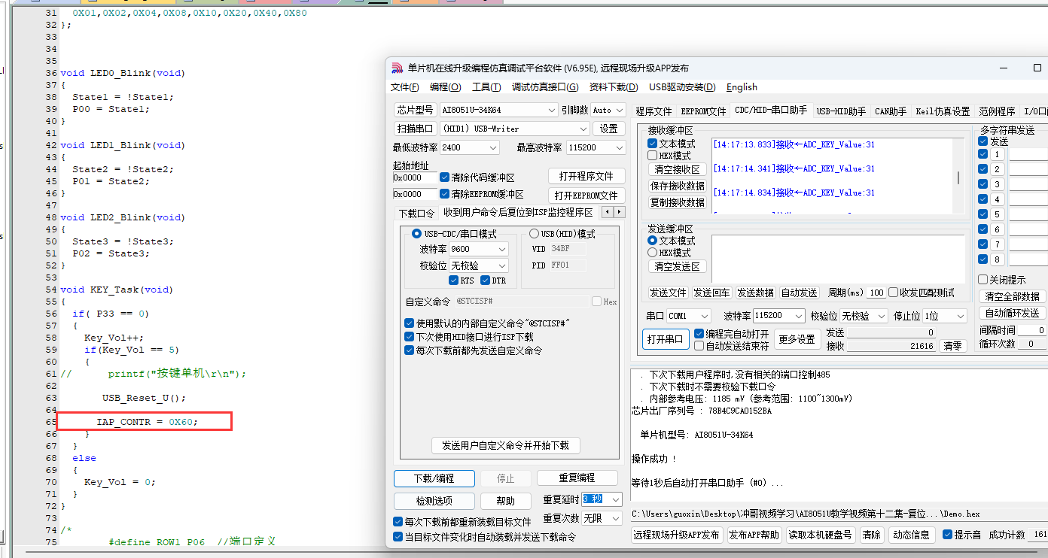Switch to the Keil仿真设置 tab
The width and height of the screenshot is (1048, 558).
pyautogui.click(x=943, y=111)
